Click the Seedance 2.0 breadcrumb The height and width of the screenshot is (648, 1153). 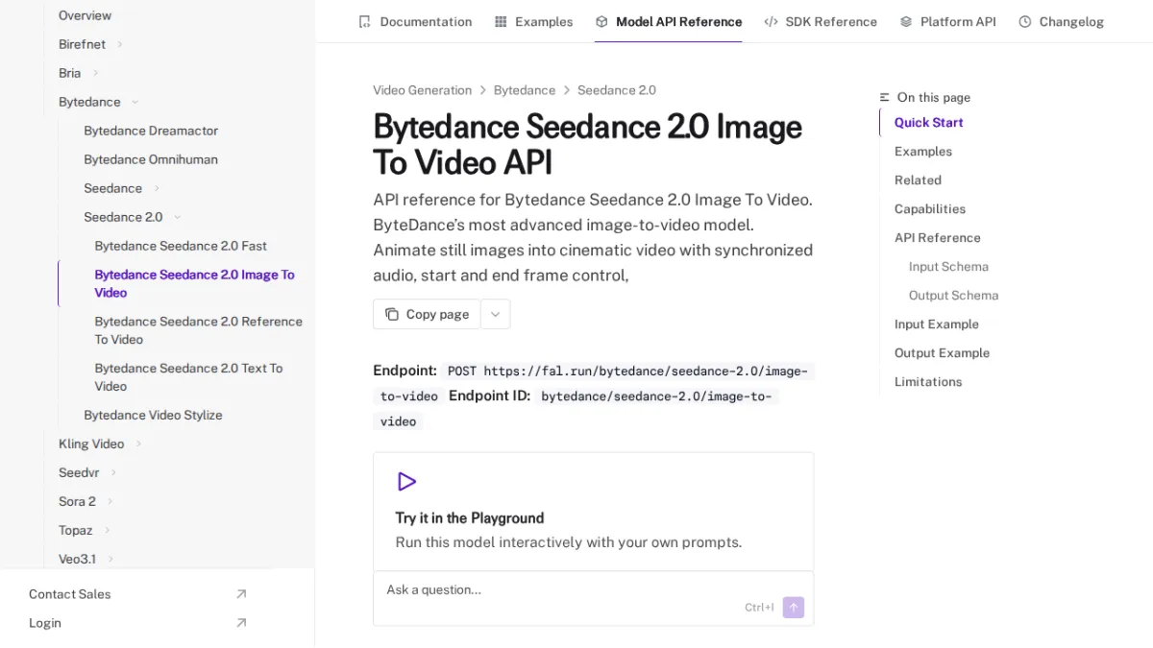[617, 90]
